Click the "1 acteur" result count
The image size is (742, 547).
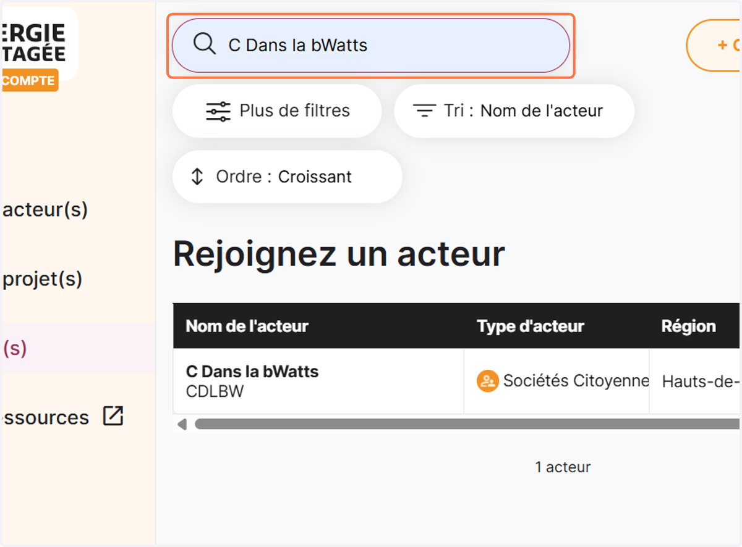tap(563, 467)
